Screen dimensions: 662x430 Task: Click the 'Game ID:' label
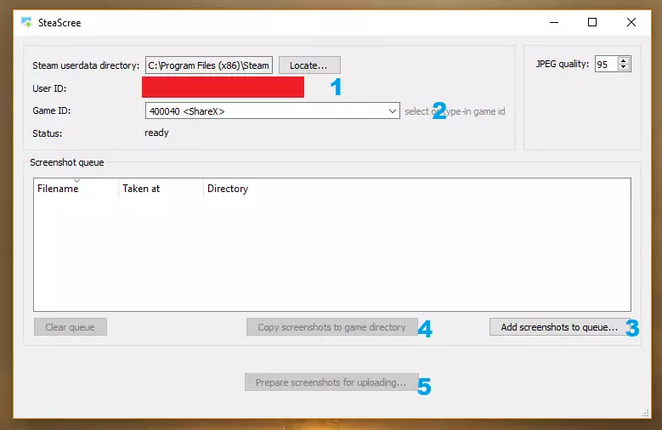click(52, 110)
